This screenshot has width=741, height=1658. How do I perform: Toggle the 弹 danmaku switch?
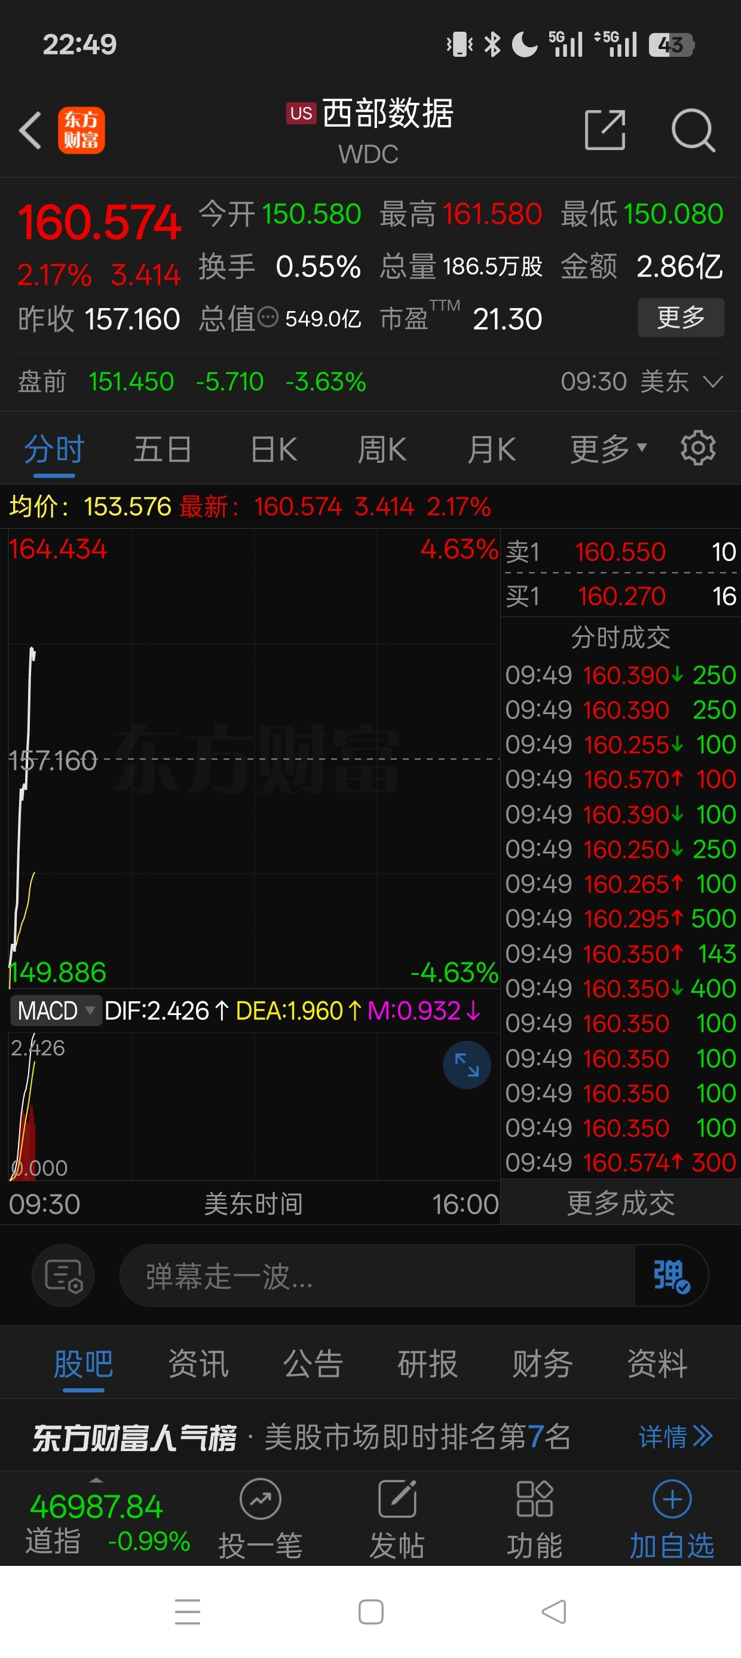pyautogui.click(x=672, y=1275)
